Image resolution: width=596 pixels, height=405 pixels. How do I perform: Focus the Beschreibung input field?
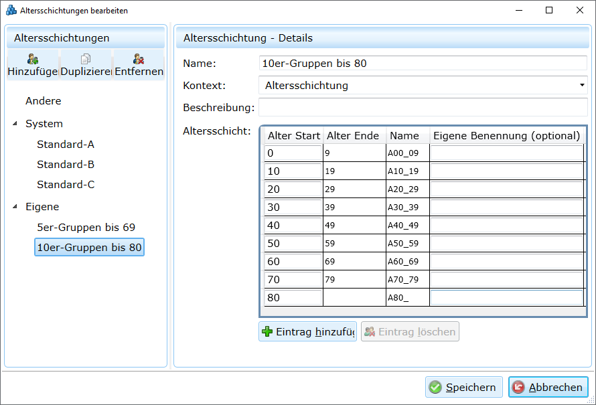422,107
